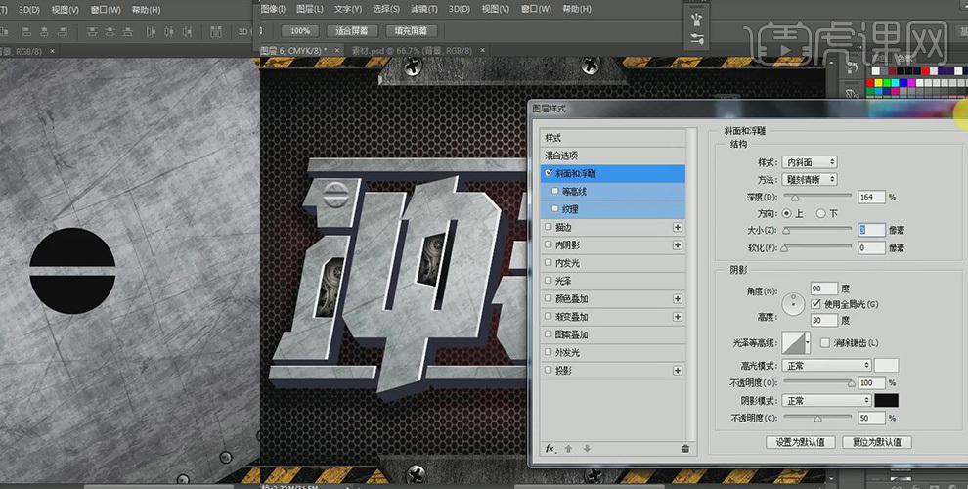Click the 适合屏幕 button
This screenshot has width=968, height=489.
(351, 31)
